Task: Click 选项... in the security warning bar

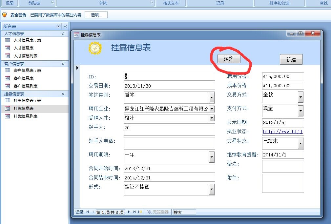Action: pyautogui.click(x=96, y=15)
